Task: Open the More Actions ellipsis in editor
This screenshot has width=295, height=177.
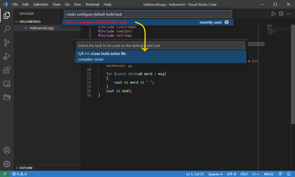Action: tap(288, 14)
